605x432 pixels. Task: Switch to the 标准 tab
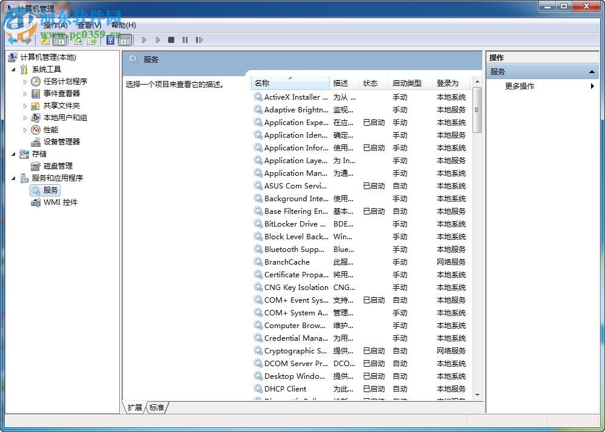coord(156,408)
